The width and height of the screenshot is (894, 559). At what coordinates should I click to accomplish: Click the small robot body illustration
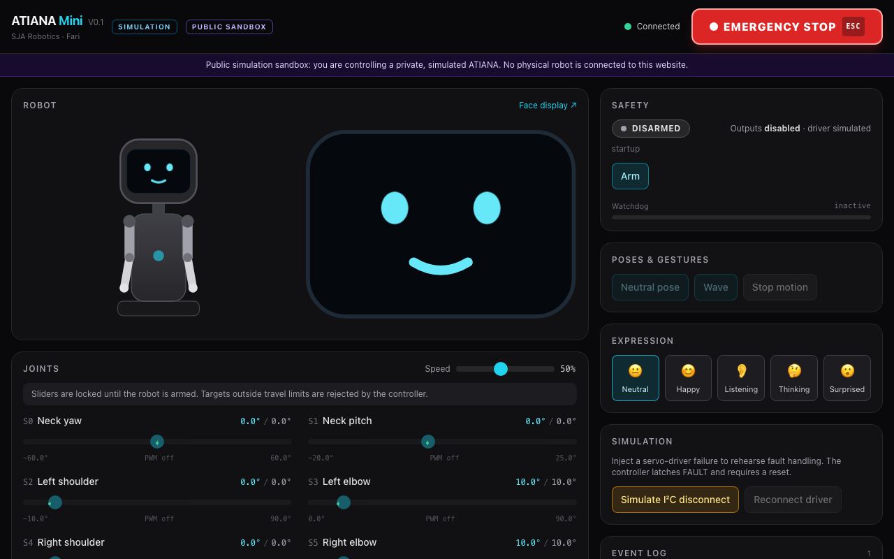[159, 227]
